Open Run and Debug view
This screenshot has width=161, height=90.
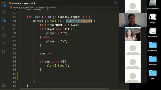point(4,28)
